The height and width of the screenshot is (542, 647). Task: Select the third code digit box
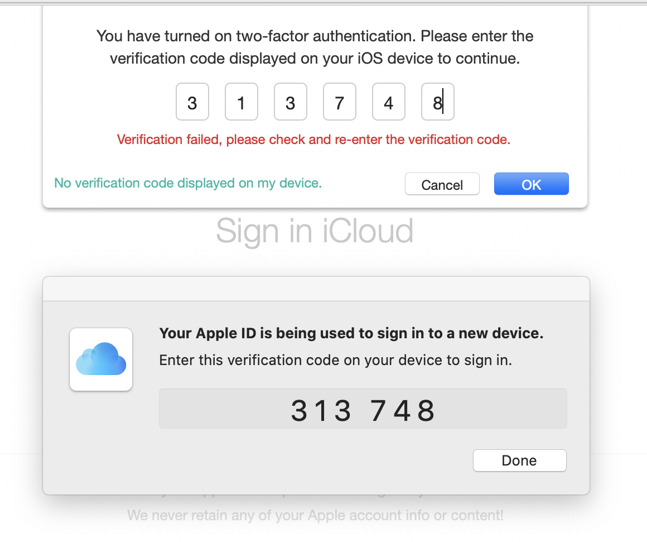click(x=291, y=102)
